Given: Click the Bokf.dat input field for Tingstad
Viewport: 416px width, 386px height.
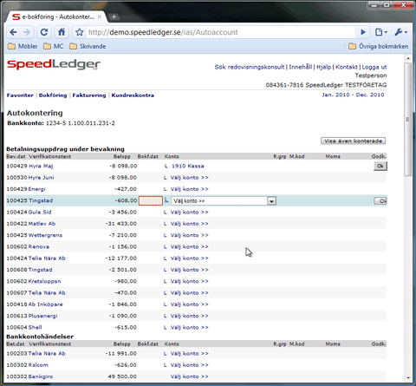Looking at the screenshot, I should pos(151,200).
